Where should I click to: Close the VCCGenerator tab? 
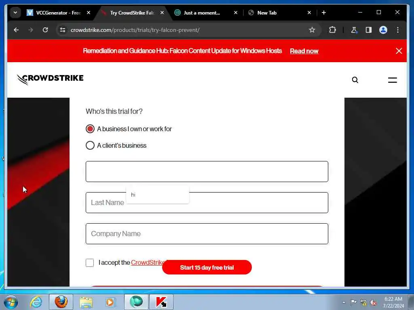pos(89,13)
